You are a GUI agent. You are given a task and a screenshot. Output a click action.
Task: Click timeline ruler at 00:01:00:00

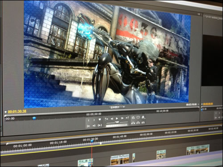tap(22, 146)
